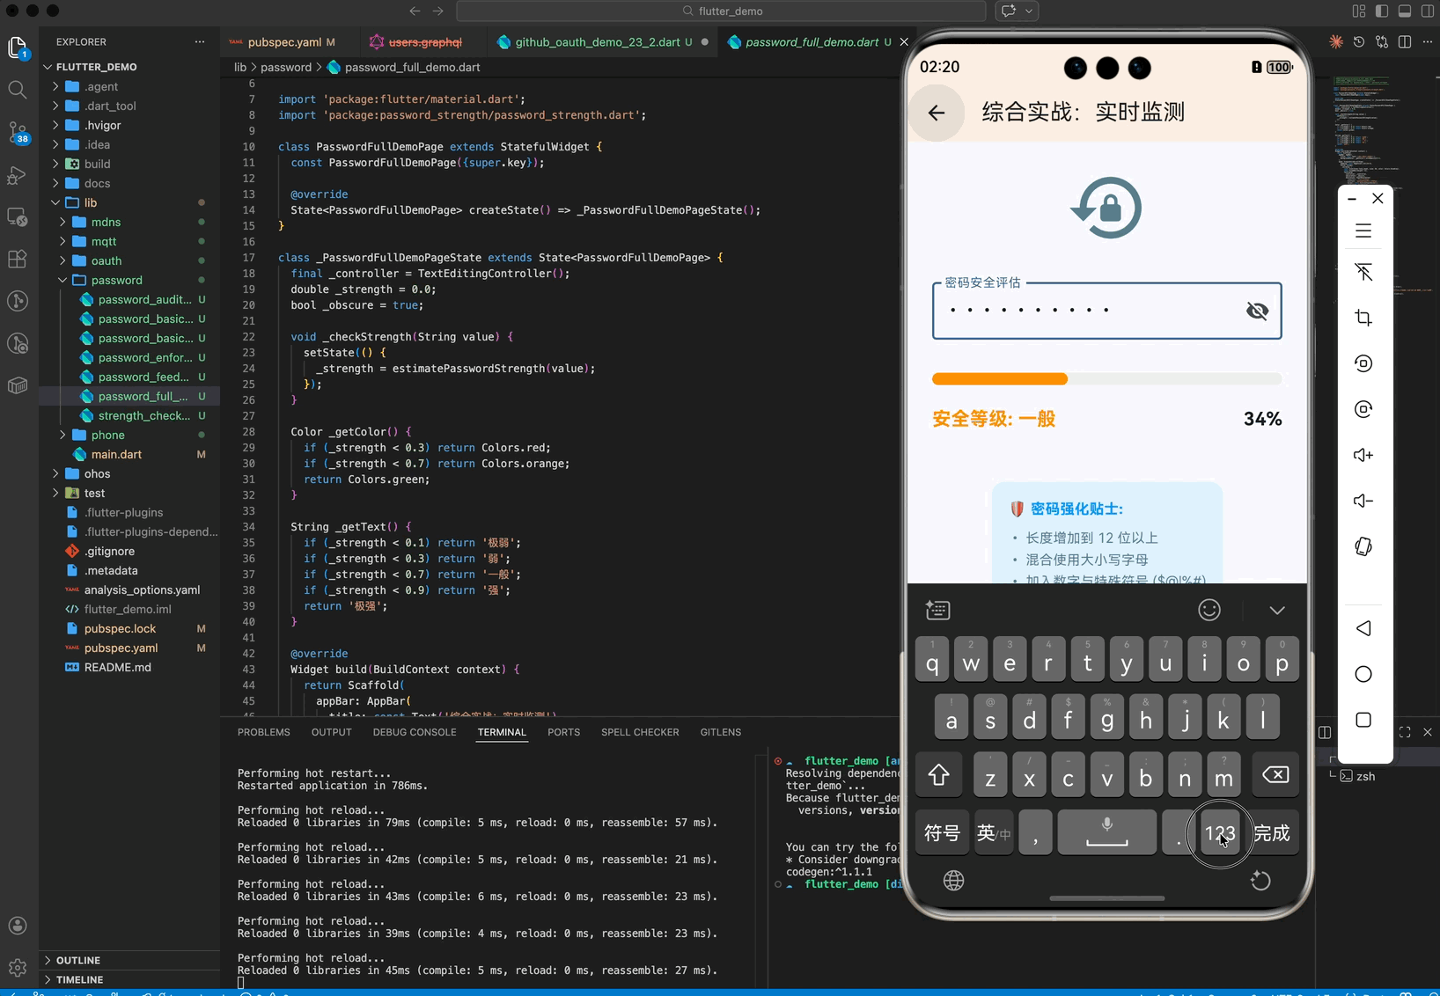Click emulator pin-on-top icon
The image size is (1440, 996).
(x=1363, y=272)
